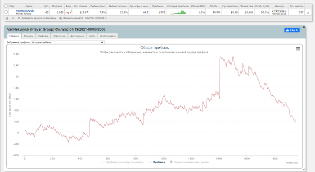Check the VanNekuryuk row checkbox
This screenshot has width=315, height=172.
(6, 12)
